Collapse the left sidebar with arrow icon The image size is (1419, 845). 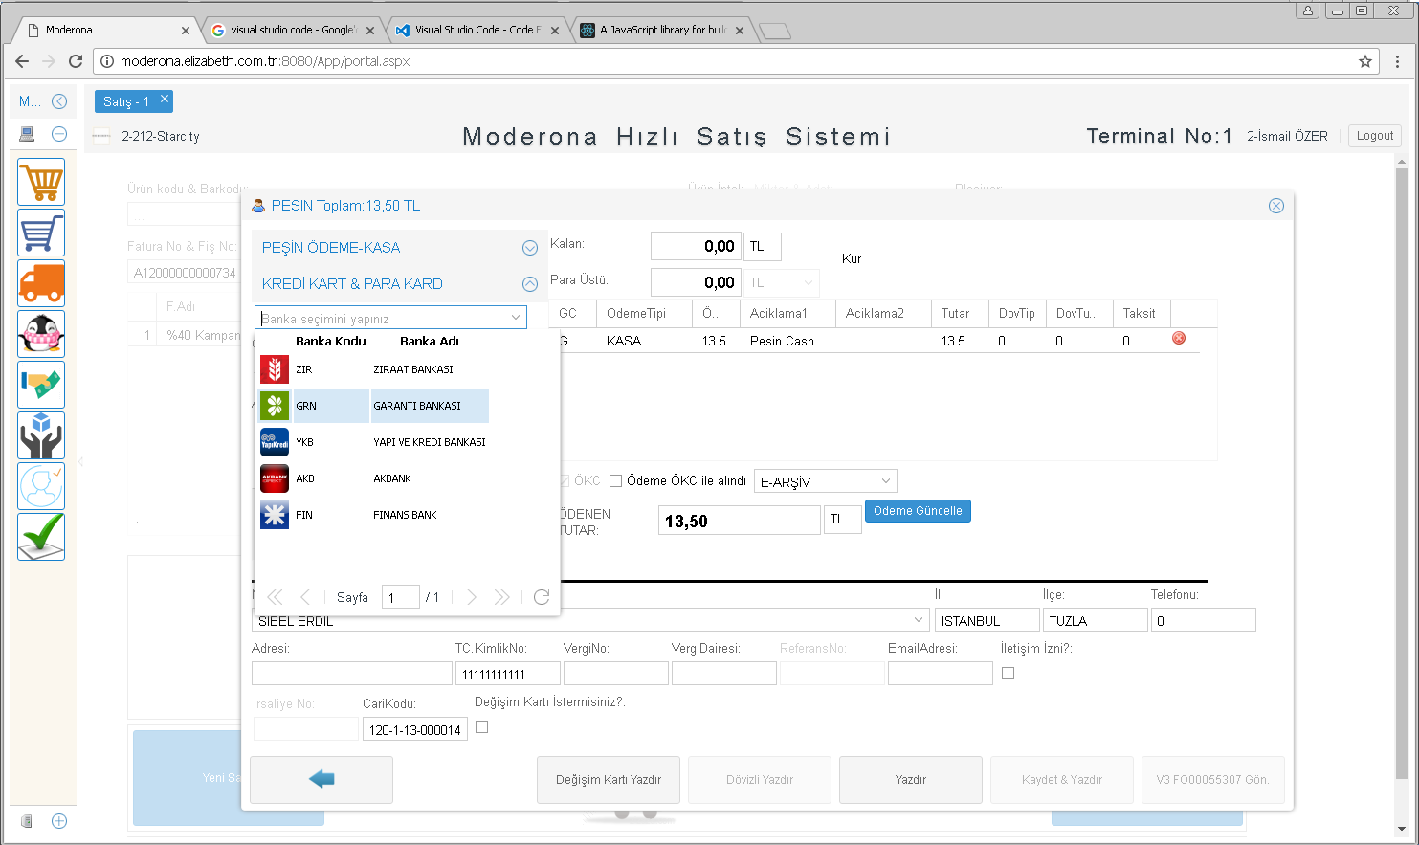(59, 101)
